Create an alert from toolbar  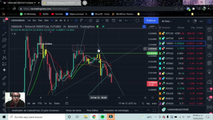click(x=113, y=21)
